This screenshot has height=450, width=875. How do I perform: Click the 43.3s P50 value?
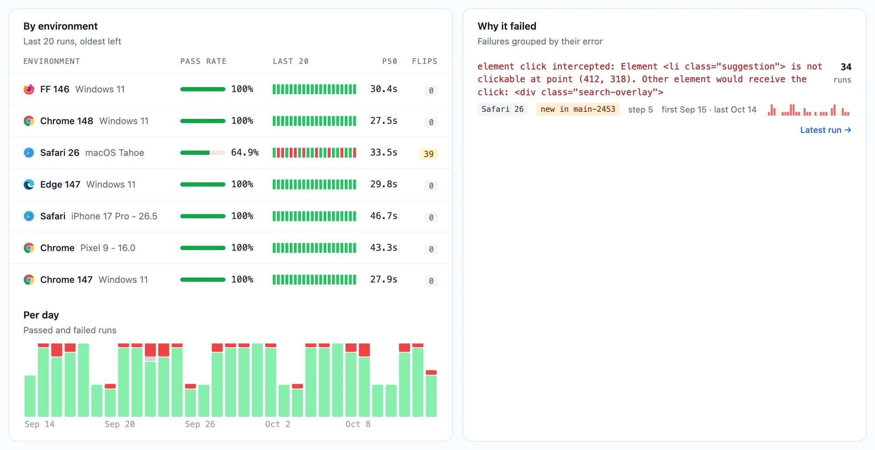pyautogui.click(x=384, y=248)
